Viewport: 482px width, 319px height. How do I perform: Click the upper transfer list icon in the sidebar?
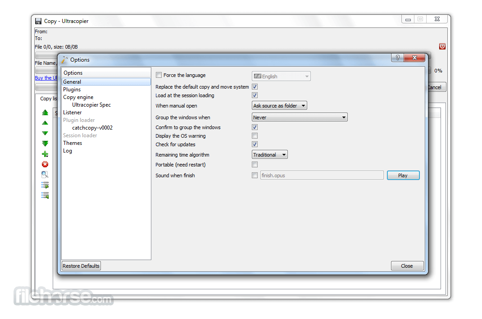(45, 185)
